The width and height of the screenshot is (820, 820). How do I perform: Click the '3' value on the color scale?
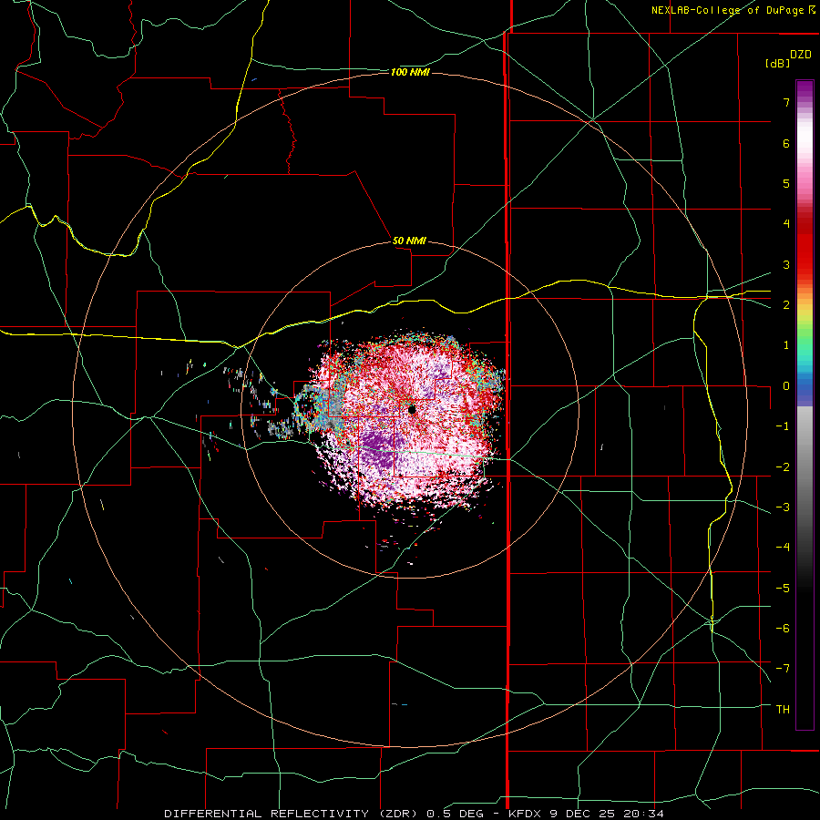[x=786, y=264]
